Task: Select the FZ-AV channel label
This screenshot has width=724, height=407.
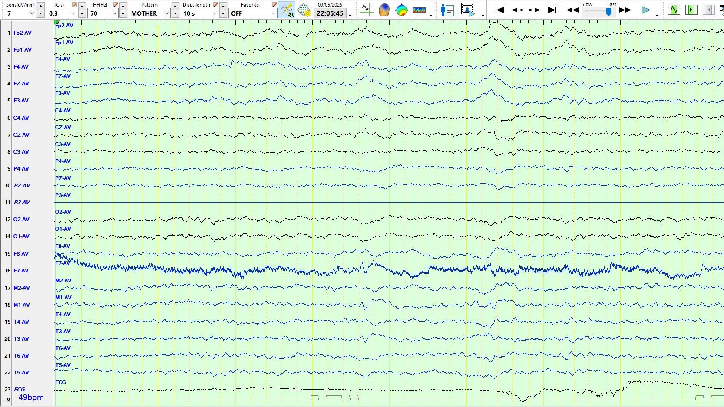Action: pyautogui.click(x=21, y=84)
